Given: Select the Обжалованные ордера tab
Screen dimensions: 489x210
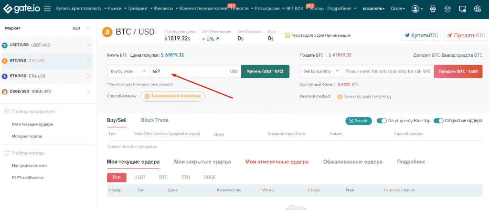Looking at the screenshot, I should click(x=353, y=162).
